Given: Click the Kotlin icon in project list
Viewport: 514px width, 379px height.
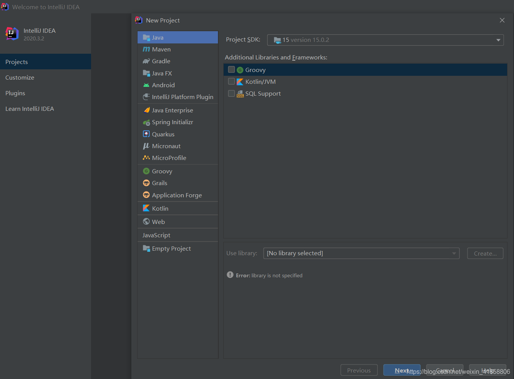Looking at the screenshot, I should pyautogui.click(x=146, y=208).
